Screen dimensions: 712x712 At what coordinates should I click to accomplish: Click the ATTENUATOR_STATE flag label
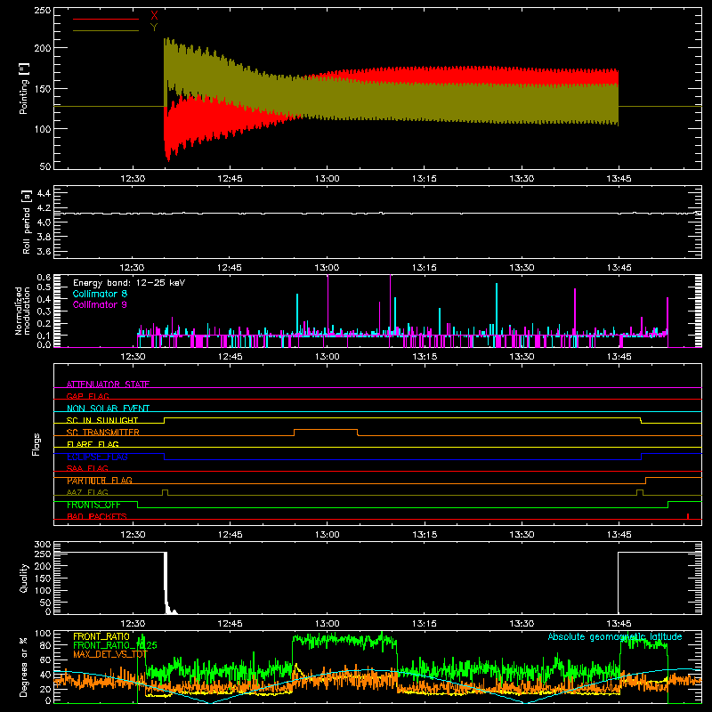click(108, 384)
